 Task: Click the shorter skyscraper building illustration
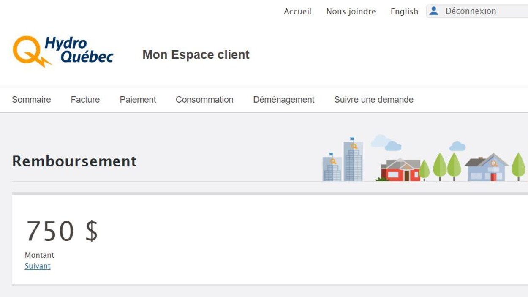tap(332, 168)
